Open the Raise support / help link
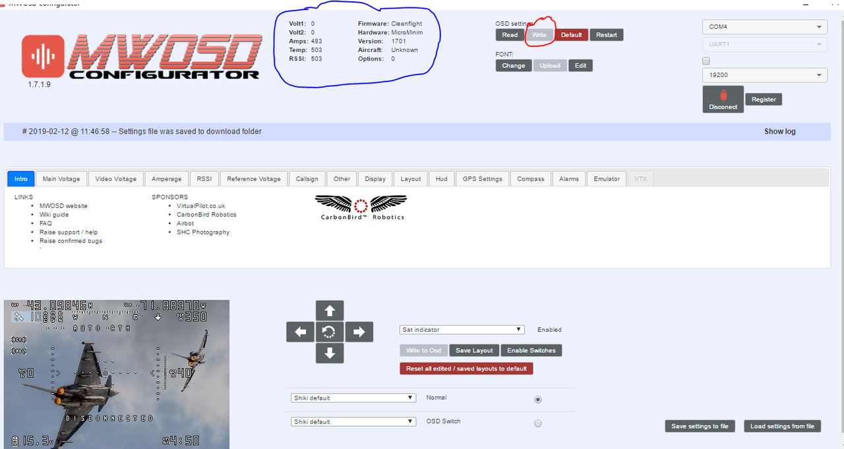 [69, 232]
